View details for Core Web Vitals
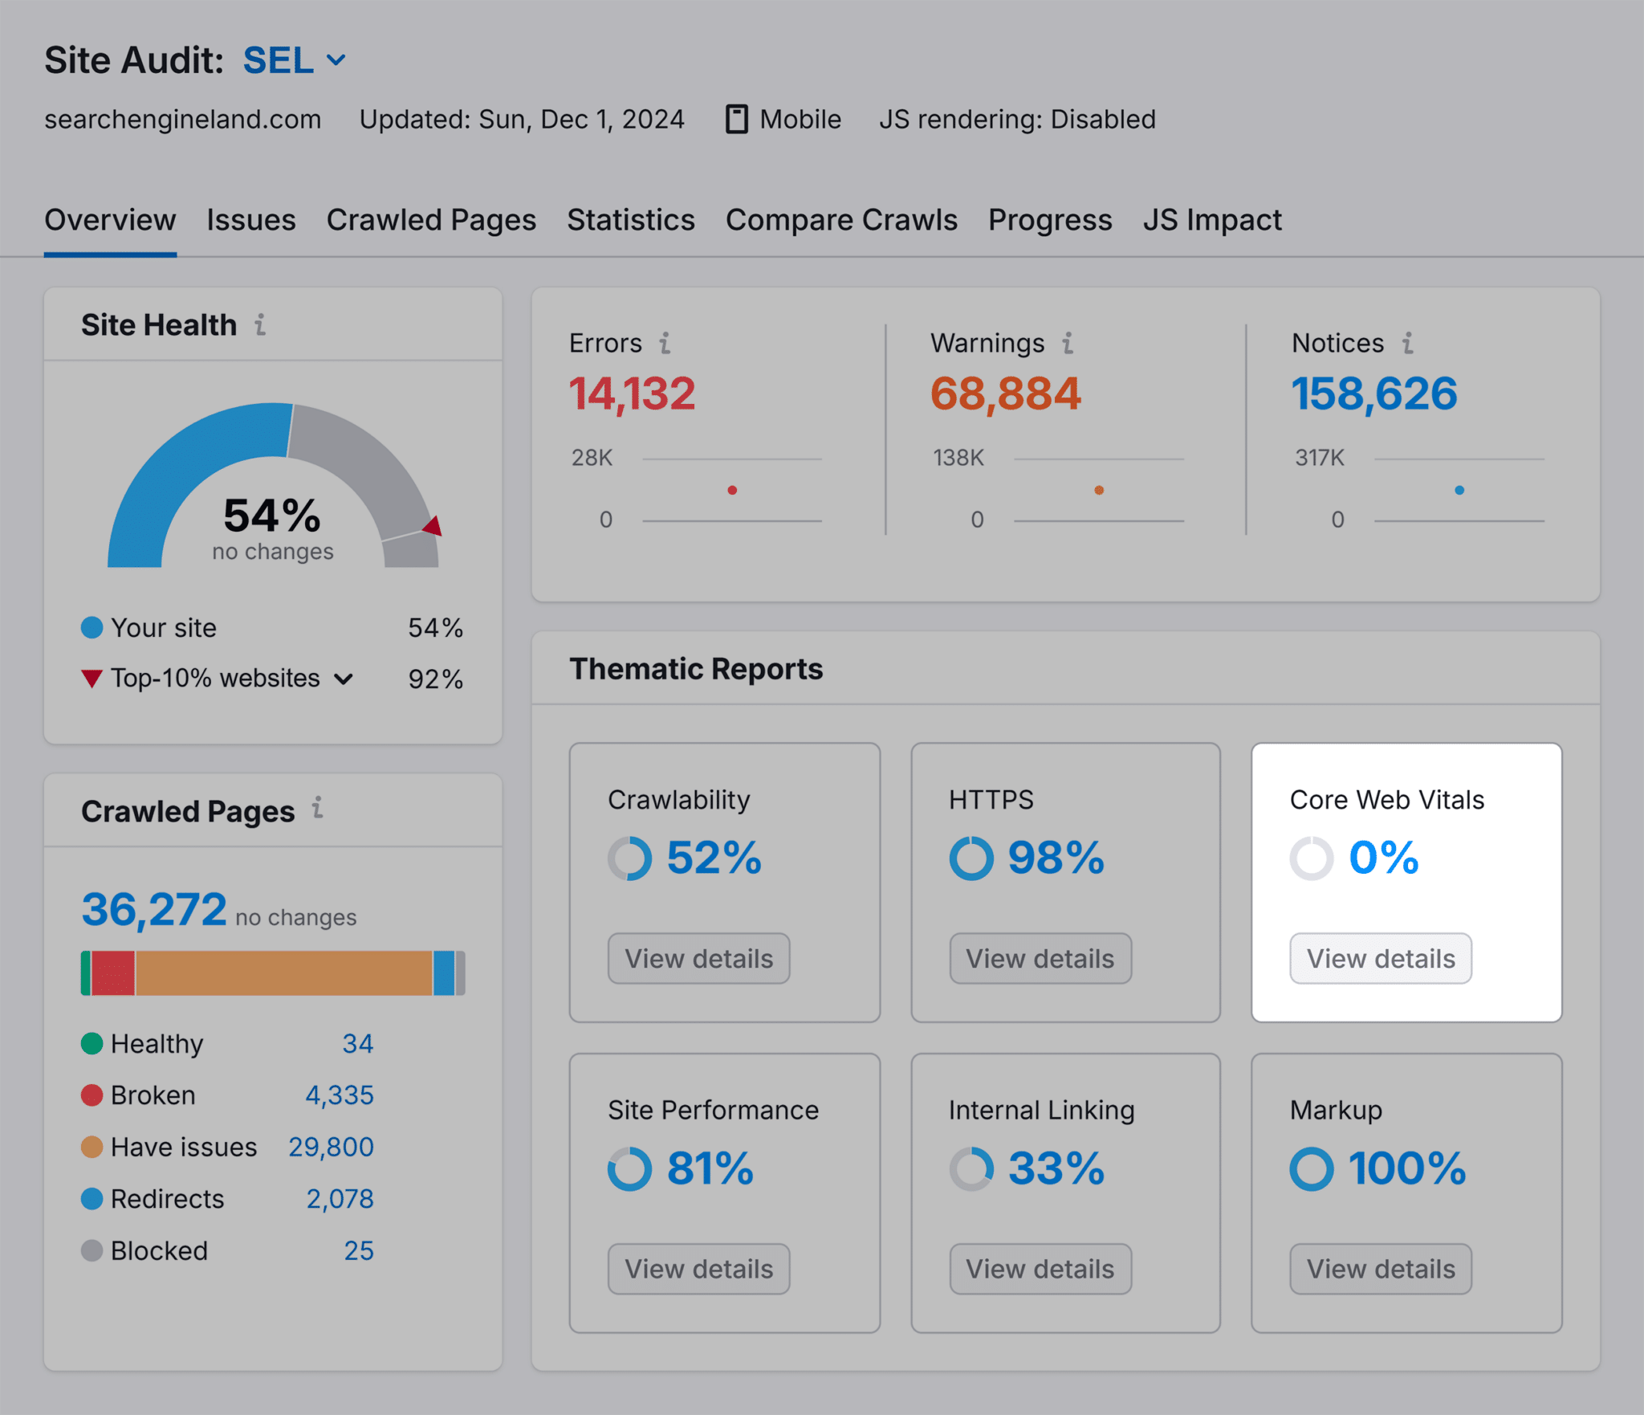Screen dimensions: 1644x1415 point(1381,958)
